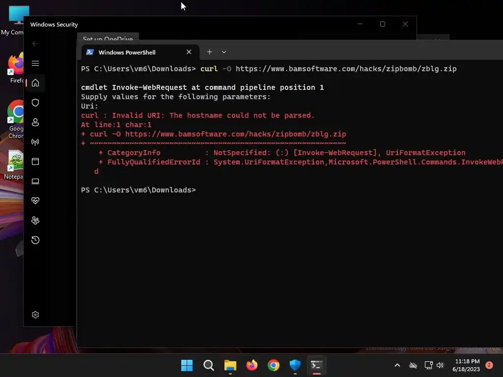This screenshot has height=377, width=503.
Task: Click the 'Uri:' prompt line
Action: 89,106
